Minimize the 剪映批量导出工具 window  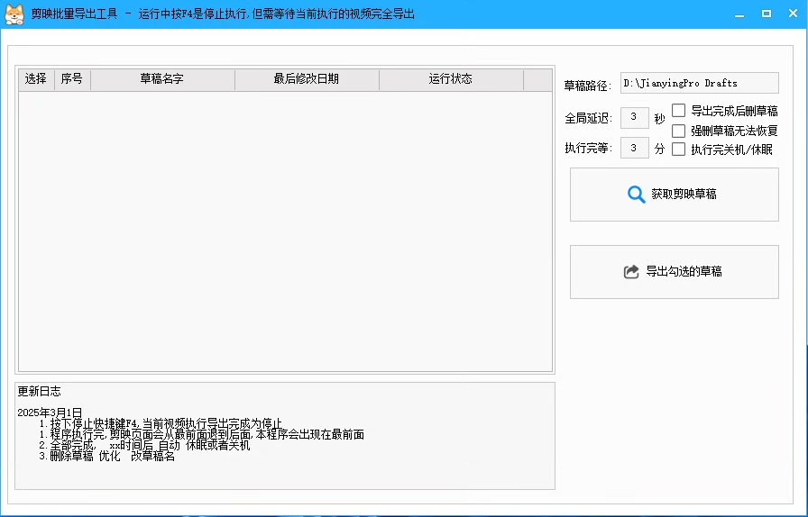[739, 14]
